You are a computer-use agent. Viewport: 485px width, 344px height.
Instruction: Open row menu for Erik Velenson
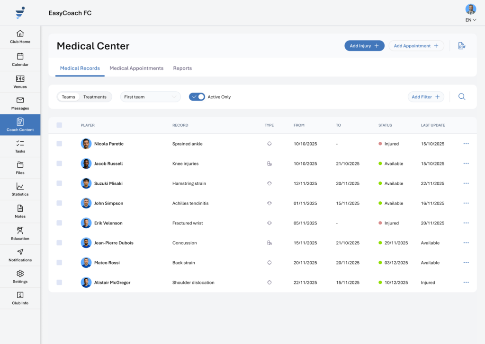(466, 223)
